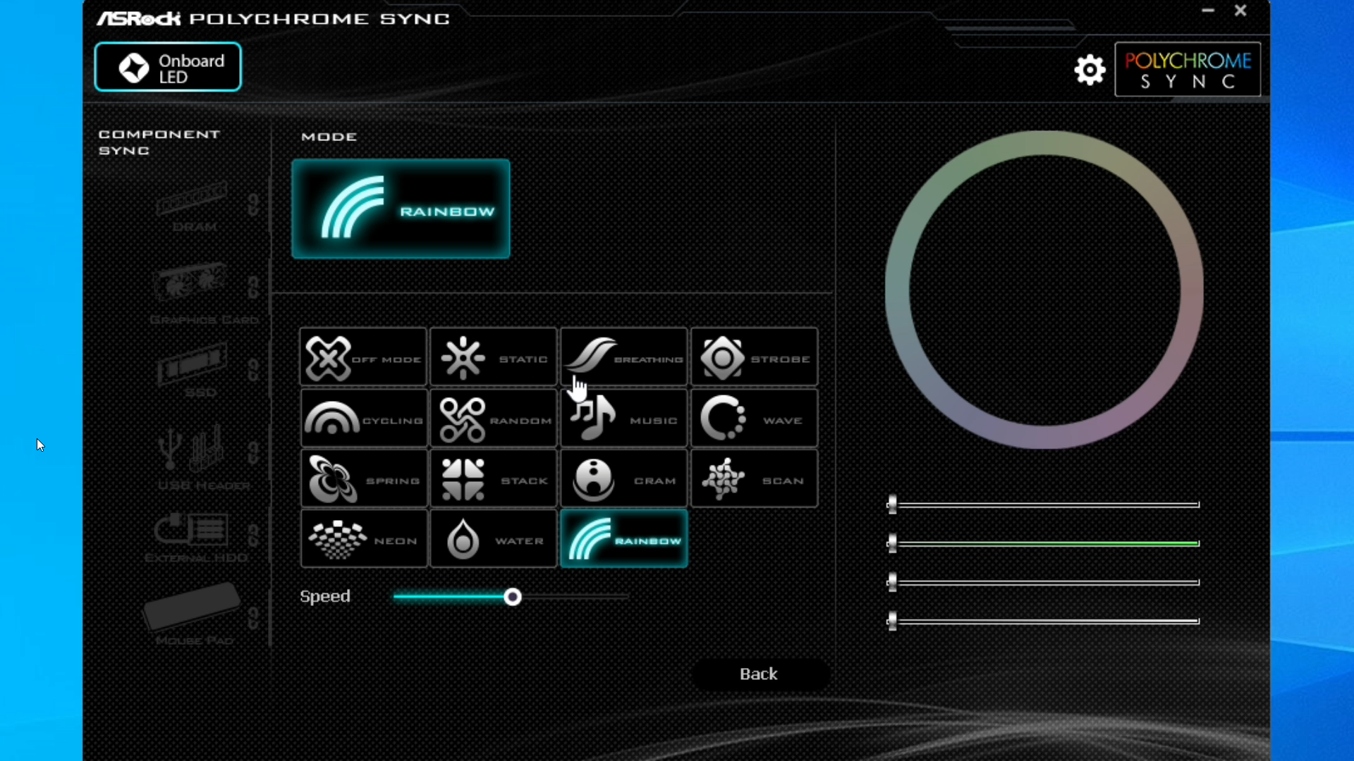Select the Random lighting mode
Screen dimensions: 1354x761
coord(494,419)
